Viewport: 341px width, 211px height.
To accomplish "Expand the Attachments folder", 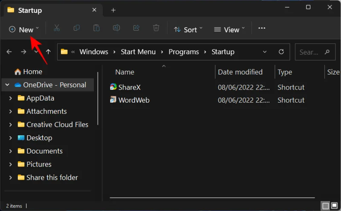I will click(10, 111).
